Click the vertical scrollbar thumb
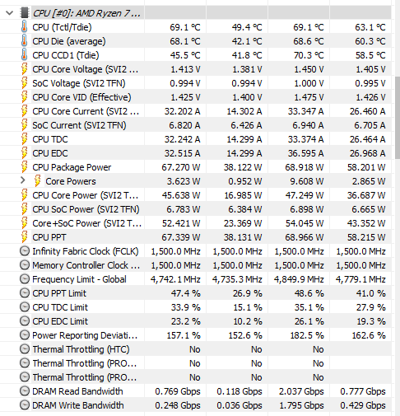Screen dimensions: 400x416 pyautogui.click(x=398, y=118)
